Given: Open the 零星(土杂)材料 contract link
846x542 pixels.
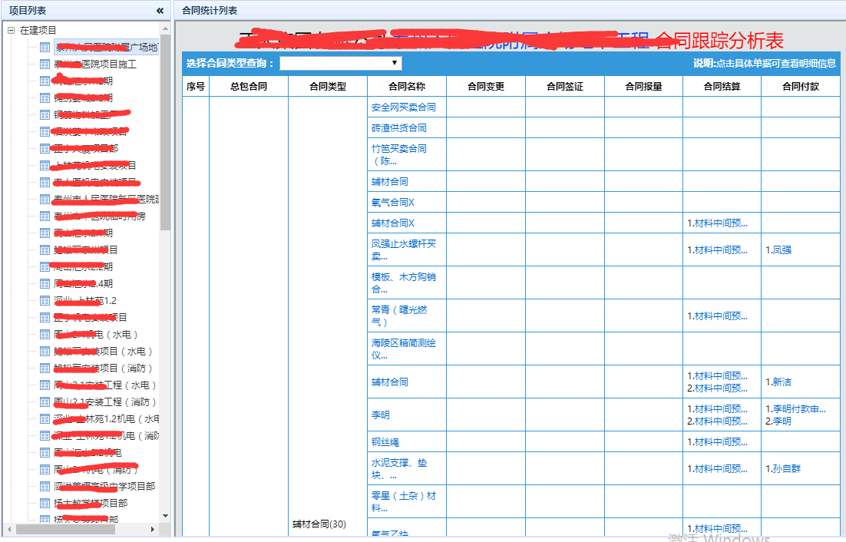Looking at the screenshot, I should pyautogui.click(x=404, y=502).
